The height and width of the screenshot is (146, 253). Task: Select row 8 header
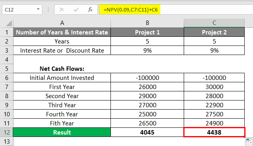pos(7,96)
